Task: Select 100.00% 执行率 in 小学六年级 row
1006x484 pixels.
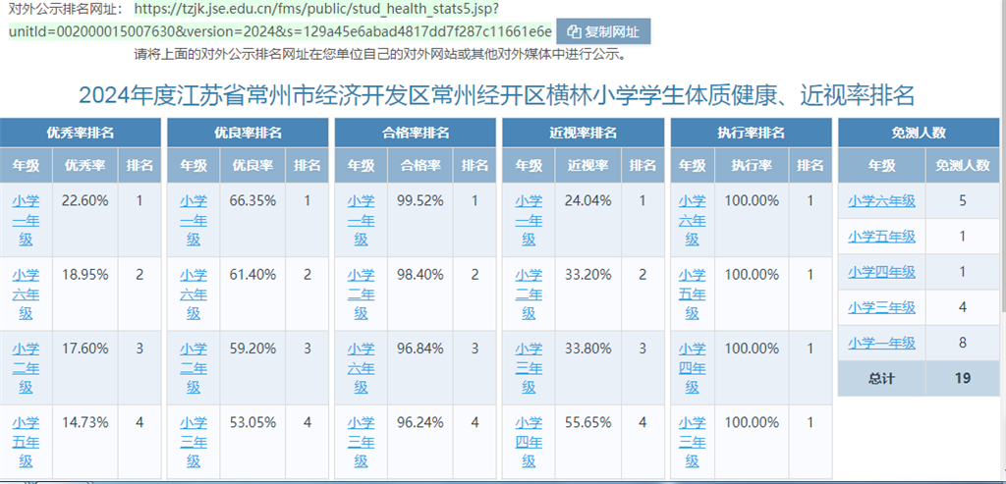Action: tap(752, 200)
